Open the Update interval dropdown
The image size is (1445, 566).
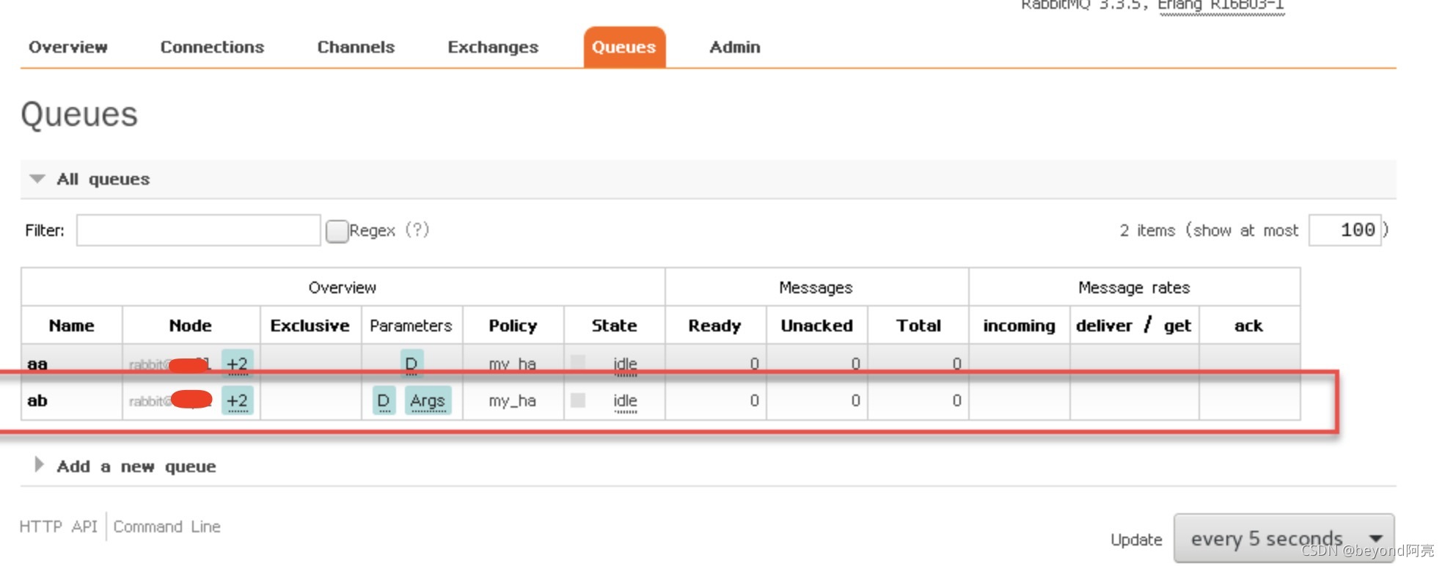[x=1284, y=539]
